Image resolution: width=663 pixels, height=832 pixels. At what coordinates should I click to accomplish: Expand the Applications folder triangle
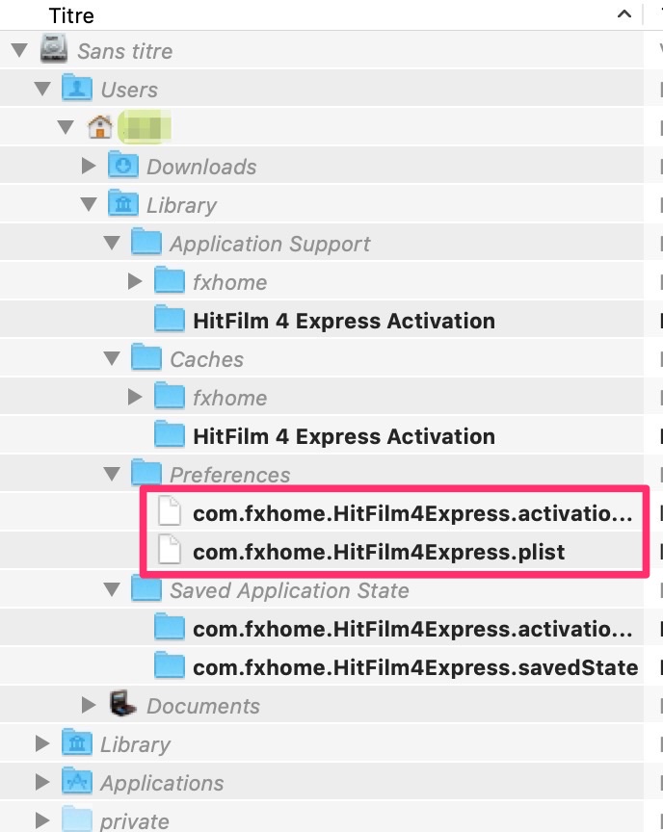coord(42,782)
